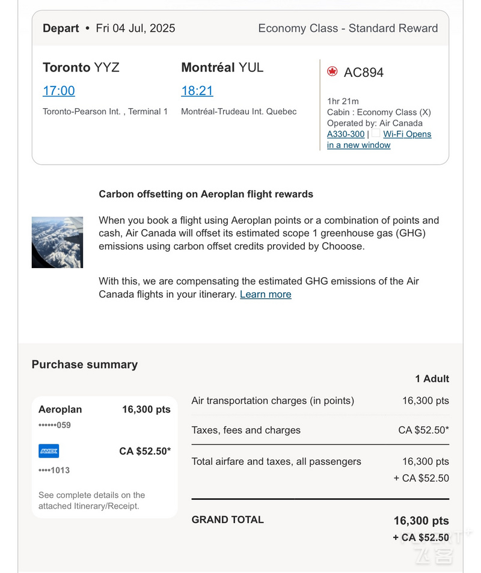Click the AC894 flight number
The height and width of the screenshot is (573, 481).
click(364, 72)
